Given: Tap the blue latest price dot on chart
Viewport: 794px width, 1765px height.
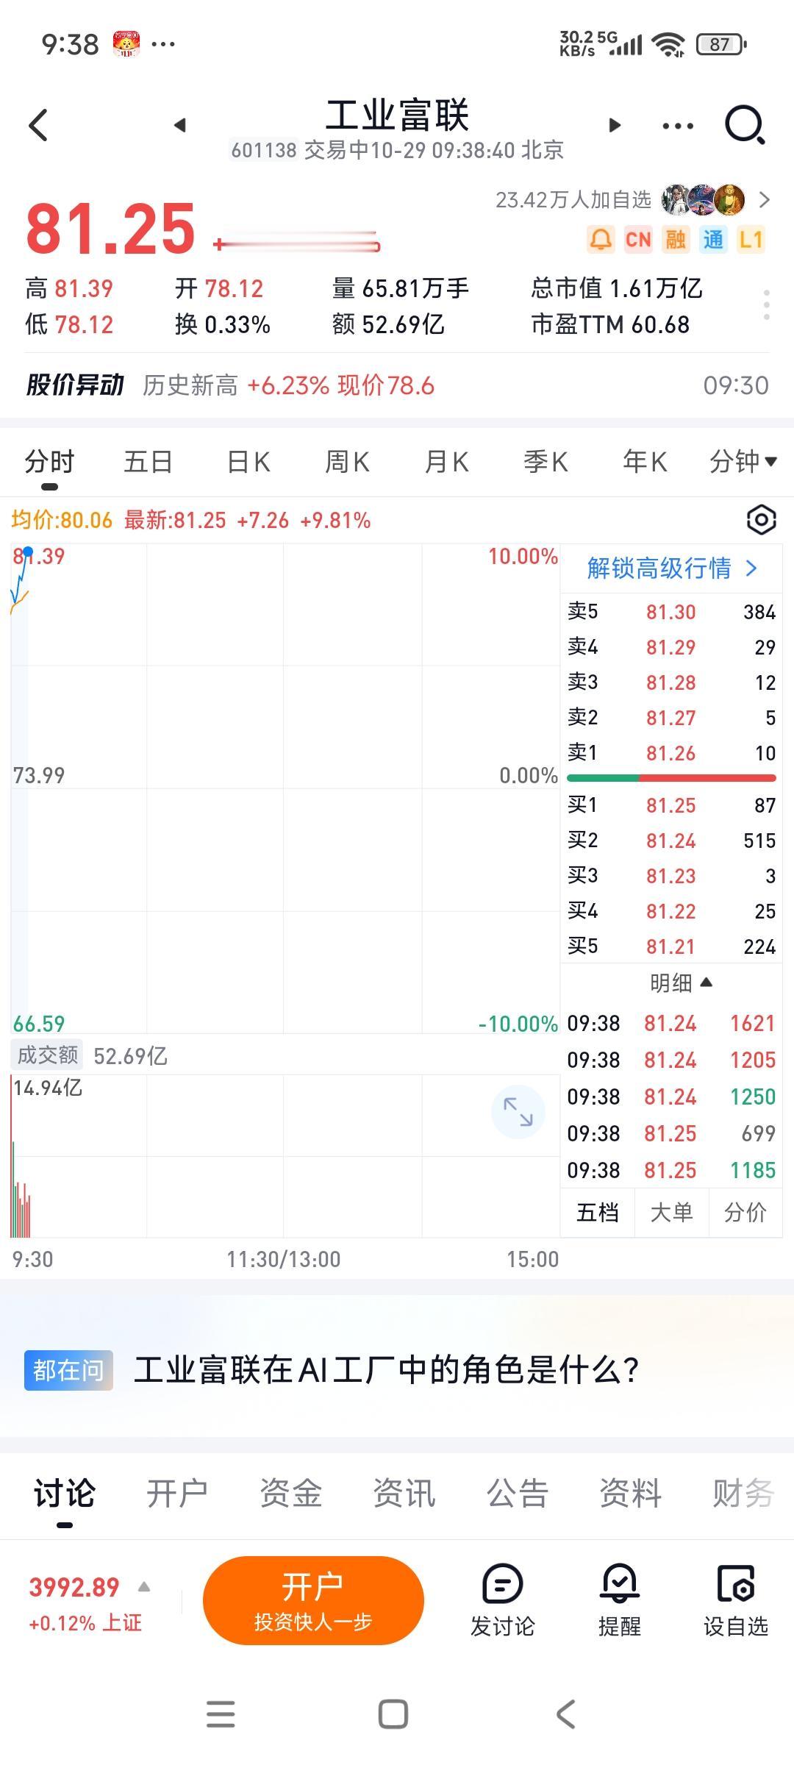Looking at the screenshot, I should pyautogui.click(x=28, y=552).
